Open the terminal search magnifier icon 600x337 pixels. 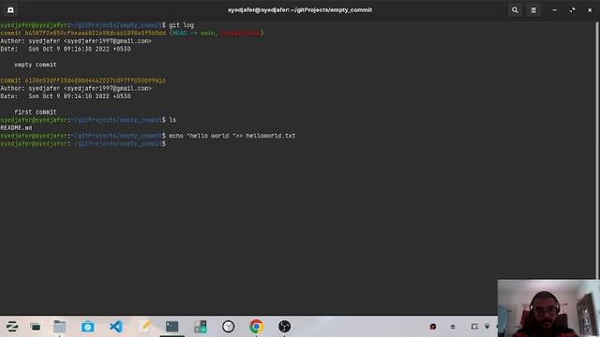click(515, 10)
